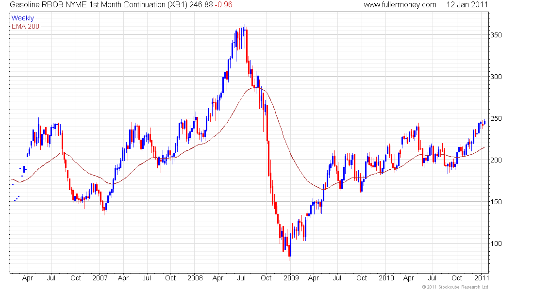Click the red 'EMA 200' legend label

pyautogui.click(x=25, y=27)
